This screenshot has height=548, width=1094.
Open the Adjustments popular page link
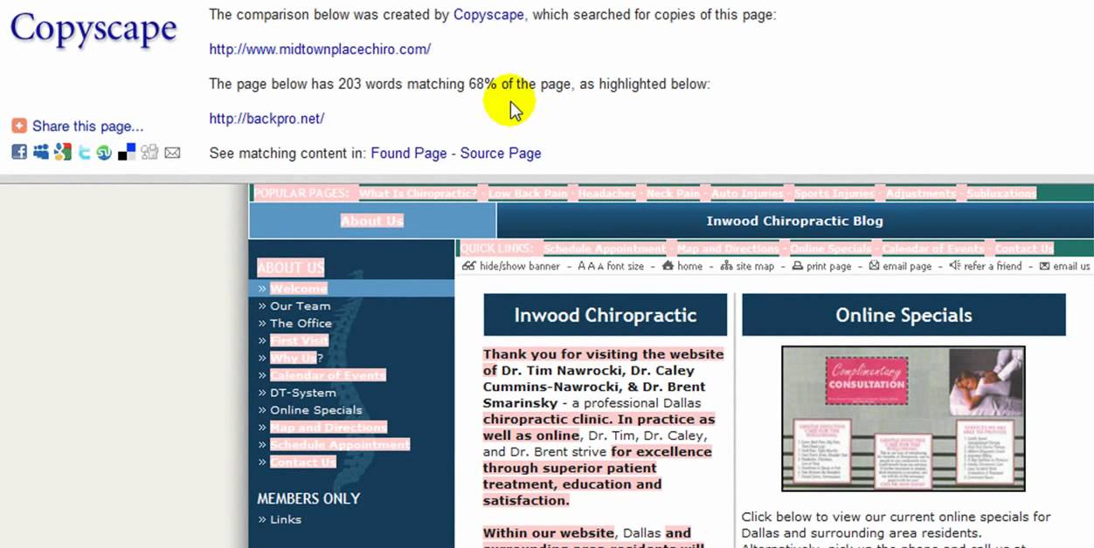(921, 194)
